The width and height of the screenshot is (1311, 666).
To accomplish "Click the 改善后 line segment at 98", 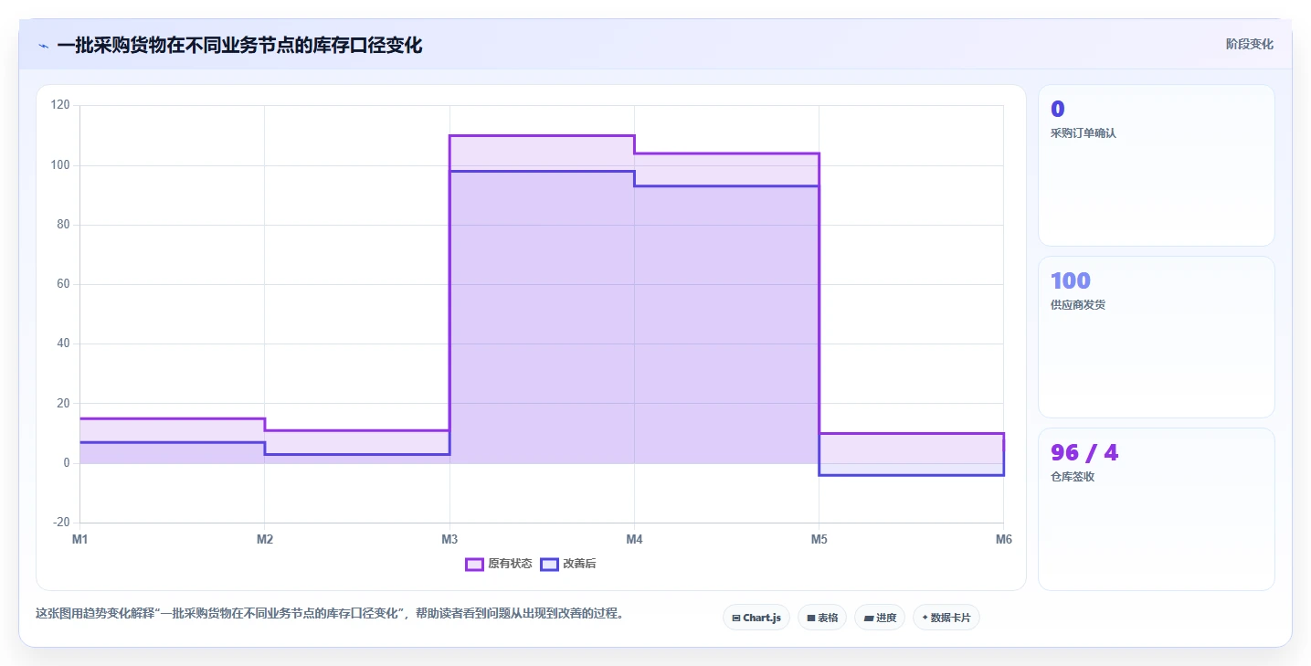I will 542,172.
